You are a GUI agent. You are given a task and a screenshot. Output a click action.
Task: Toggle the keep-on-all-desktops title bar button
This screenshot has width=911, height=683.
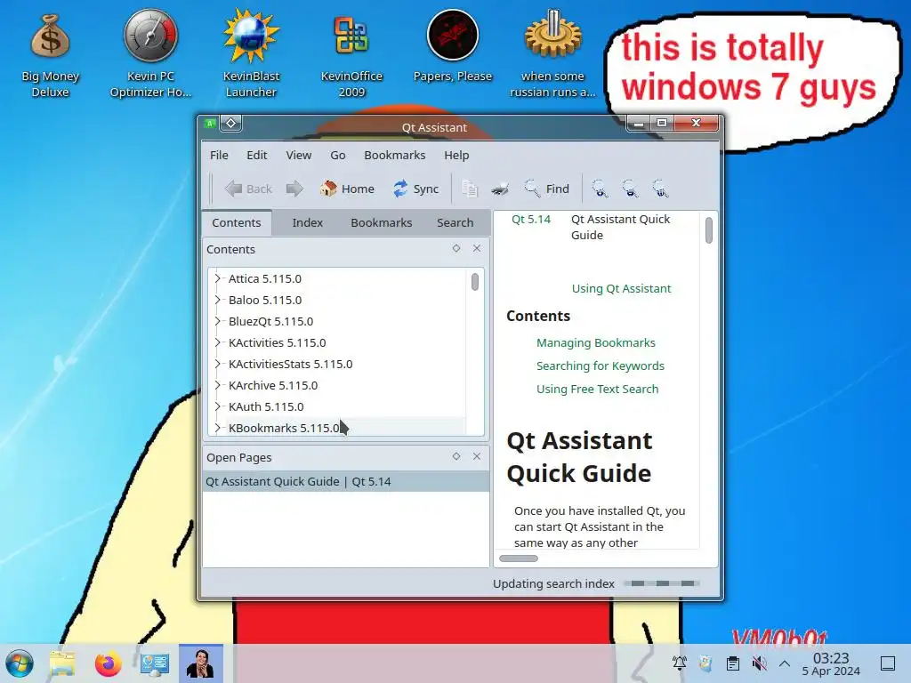[230, 124]
